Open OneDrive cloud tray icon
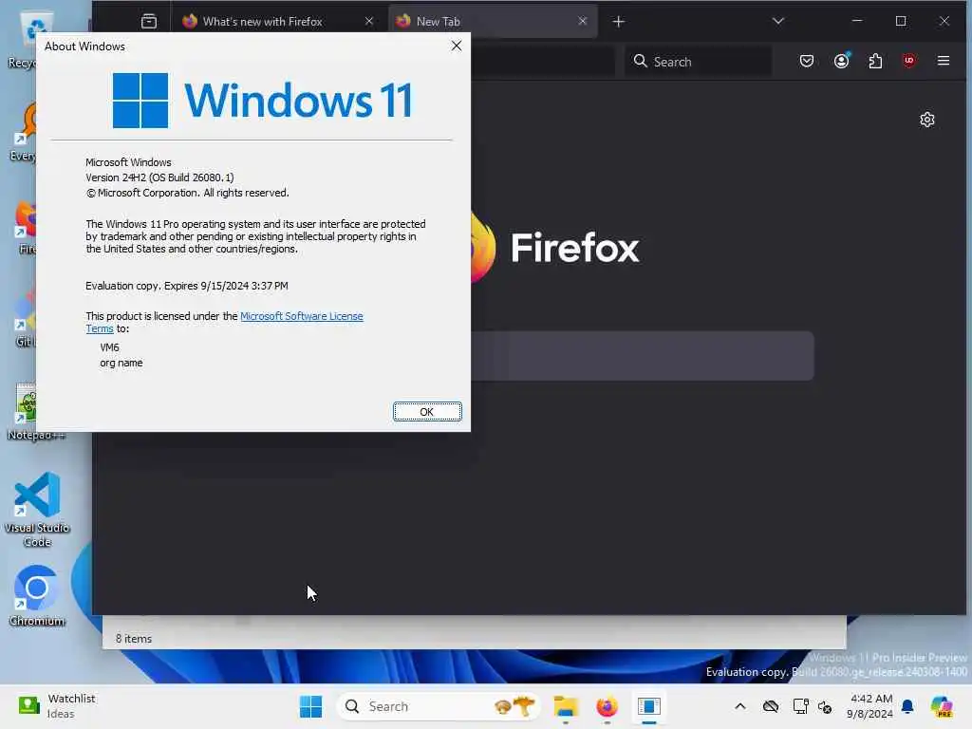 point(771,706)
